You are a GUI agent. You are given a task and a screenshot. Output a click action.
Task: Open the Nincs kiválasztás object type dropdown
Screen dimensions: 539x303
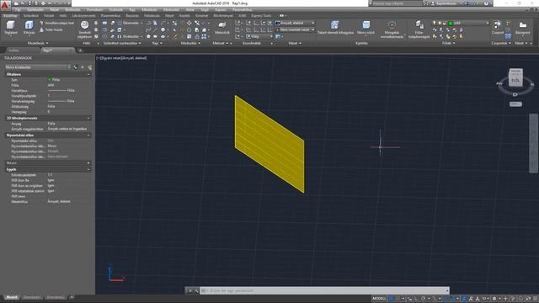38,67
